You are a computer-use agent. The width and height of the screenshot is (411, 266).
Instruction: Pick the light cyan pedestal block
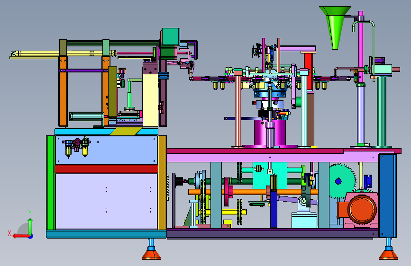[304, 220]
